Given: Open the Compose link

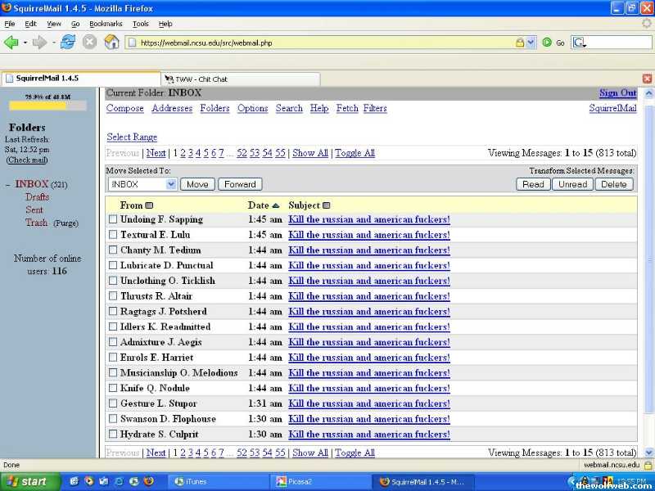Looking at the screenshot, I should point(124,108).
